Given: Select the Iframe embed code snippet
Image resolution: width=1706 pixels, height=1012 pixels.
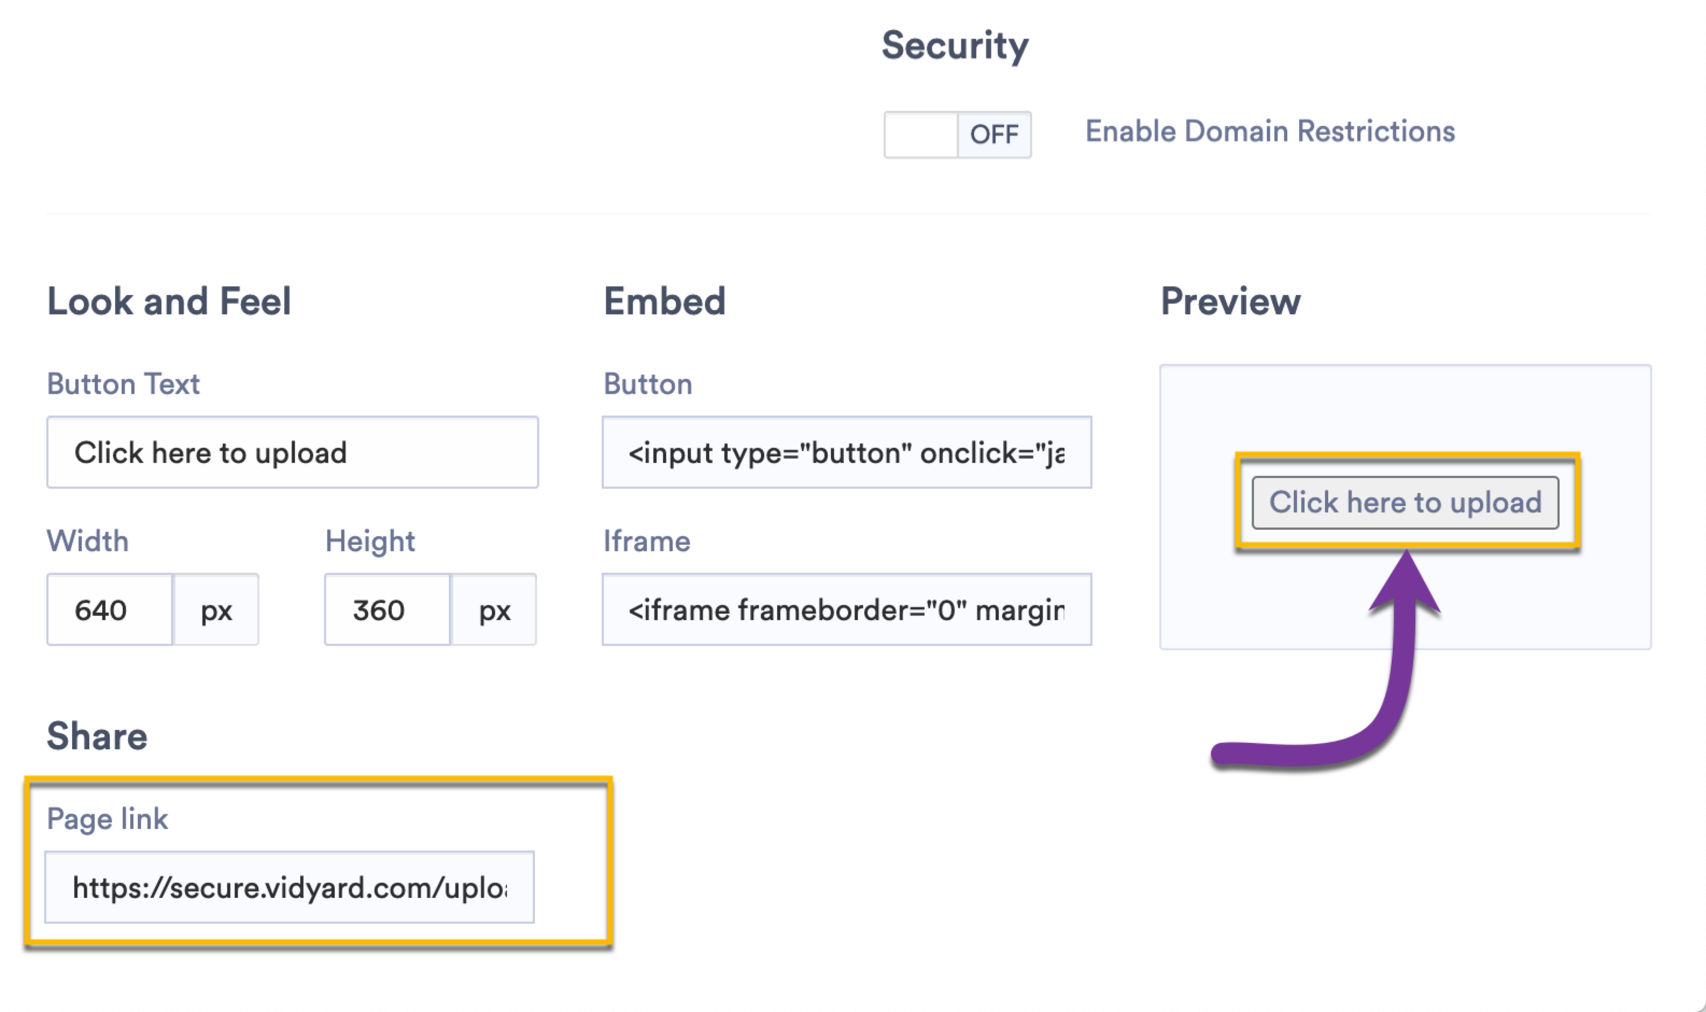Looking at the screenshot, I should coord(846,609).
